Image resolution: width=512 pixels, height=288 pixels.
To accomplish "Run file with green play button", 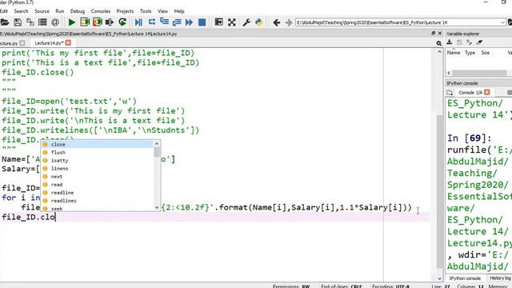I will pos(71,22).
